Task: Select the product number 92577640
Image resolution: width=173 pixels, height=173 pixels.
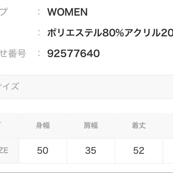Action: tap(73, 54)
